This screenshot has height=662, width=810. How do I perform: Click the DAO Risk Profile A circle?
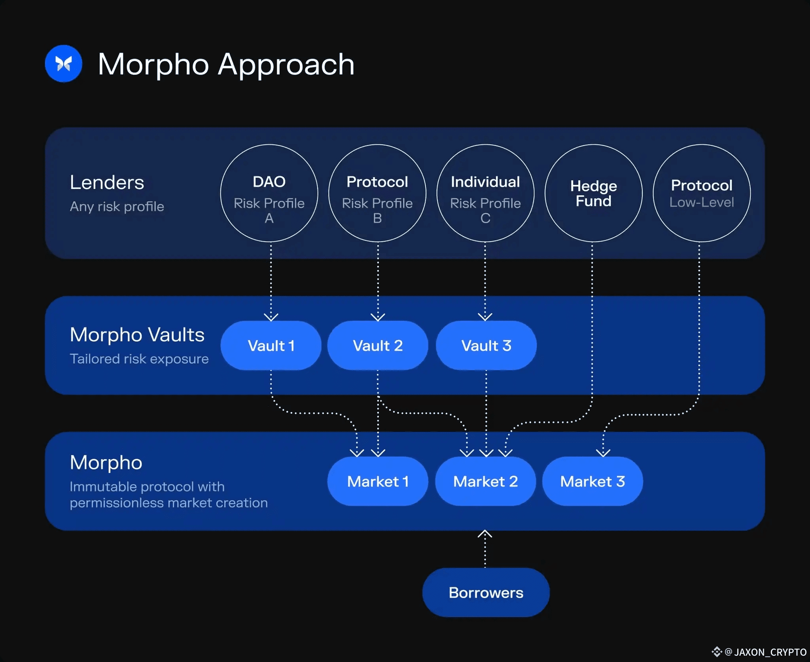tap(269, 193)
